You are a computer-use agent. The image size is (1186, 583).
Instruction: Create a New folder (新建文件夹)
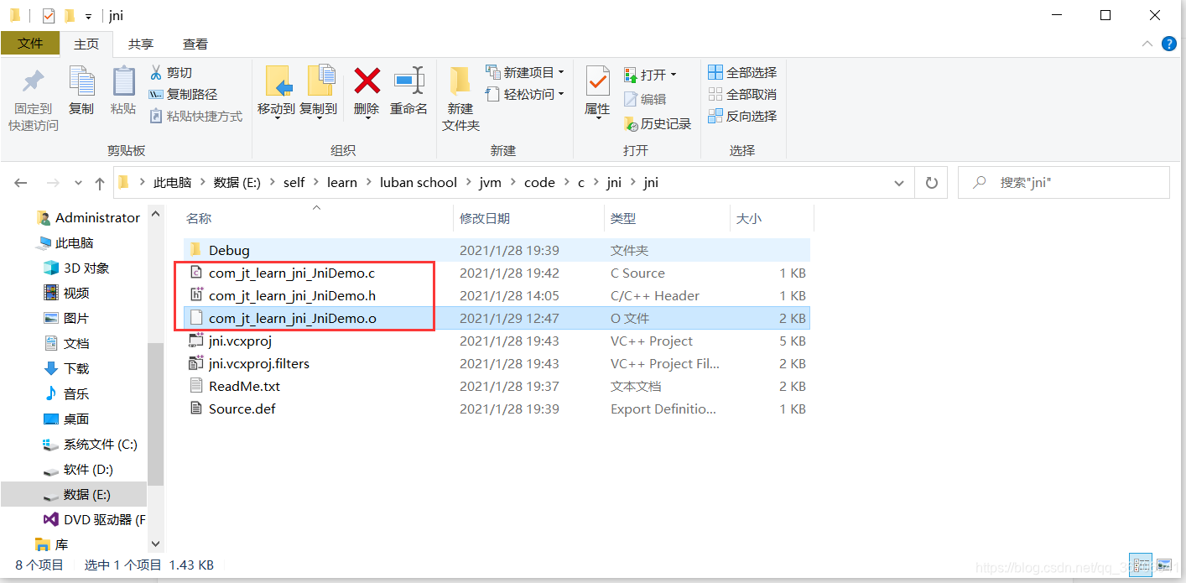coord(460,99)
